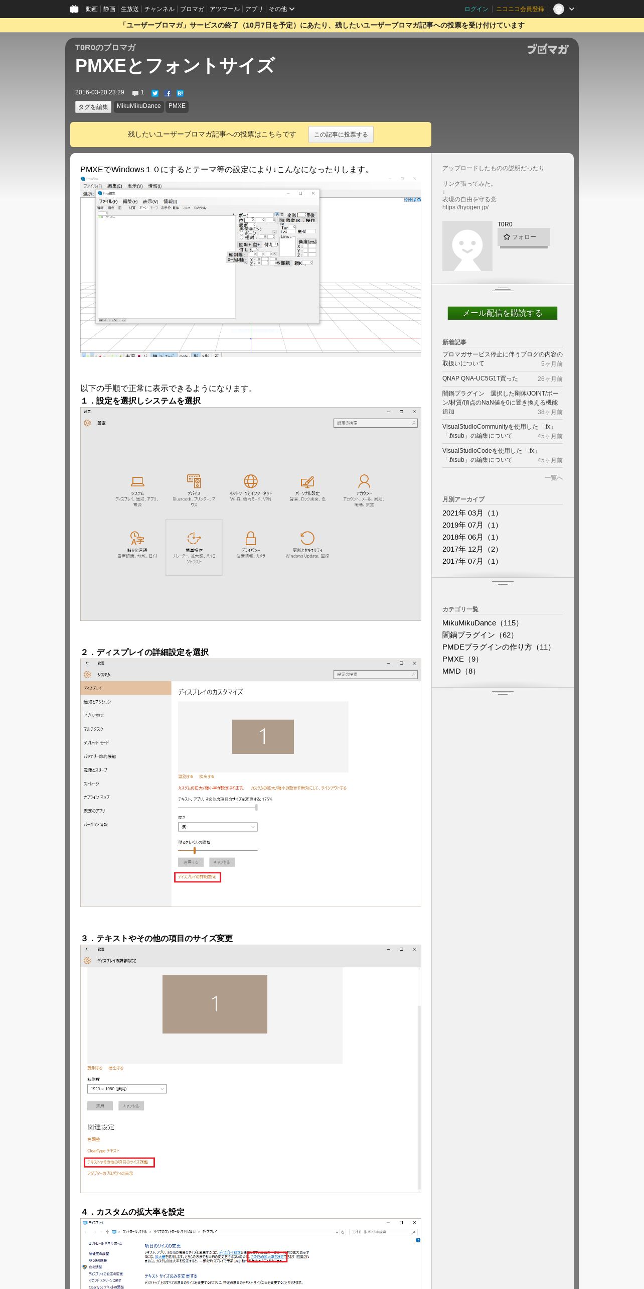Click the この記事に投票する button
This screenshot has height=1289, width=644.
[341, 135]
